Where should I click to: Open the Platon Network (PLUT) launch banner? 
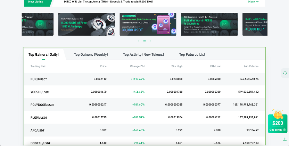coord(148,24)
